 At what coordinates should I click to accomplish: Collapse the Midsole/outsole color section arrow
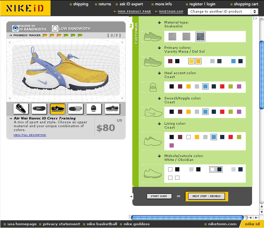pyautogui.click(x=159, y=156)
